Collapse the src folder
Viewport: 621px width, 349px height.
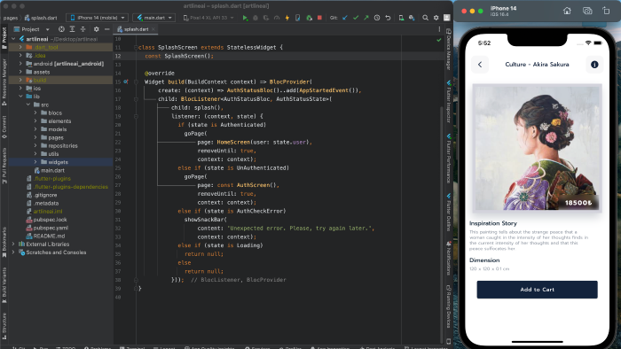[x=28, y=105]
